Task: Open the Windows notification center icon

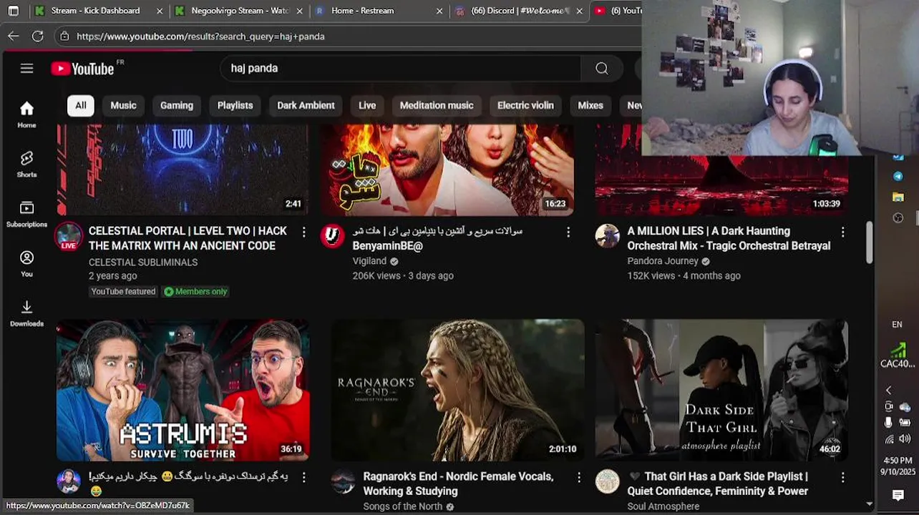Action: (x=898, y=494)
